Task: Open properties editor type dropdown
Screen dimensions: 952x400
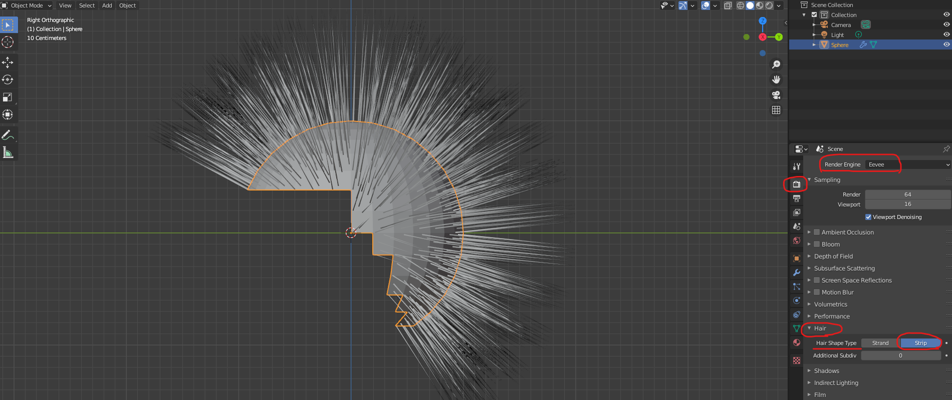Action: click(801, 149)
